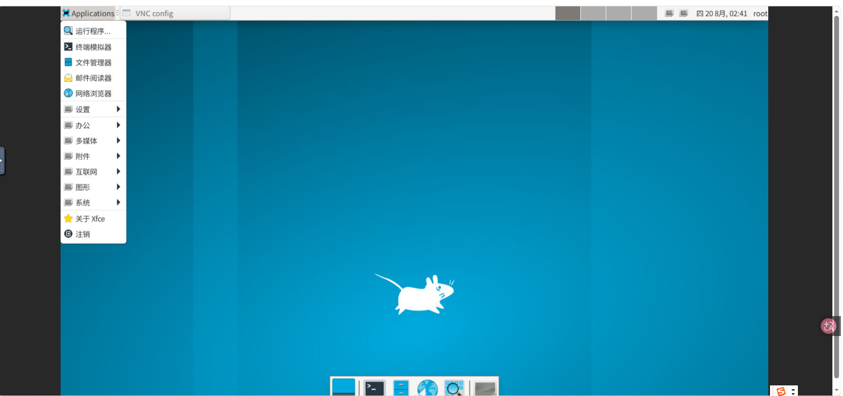
Task: Launch terminal from the bottom dock
Action: pyautogui.click(x=374, y=388)
